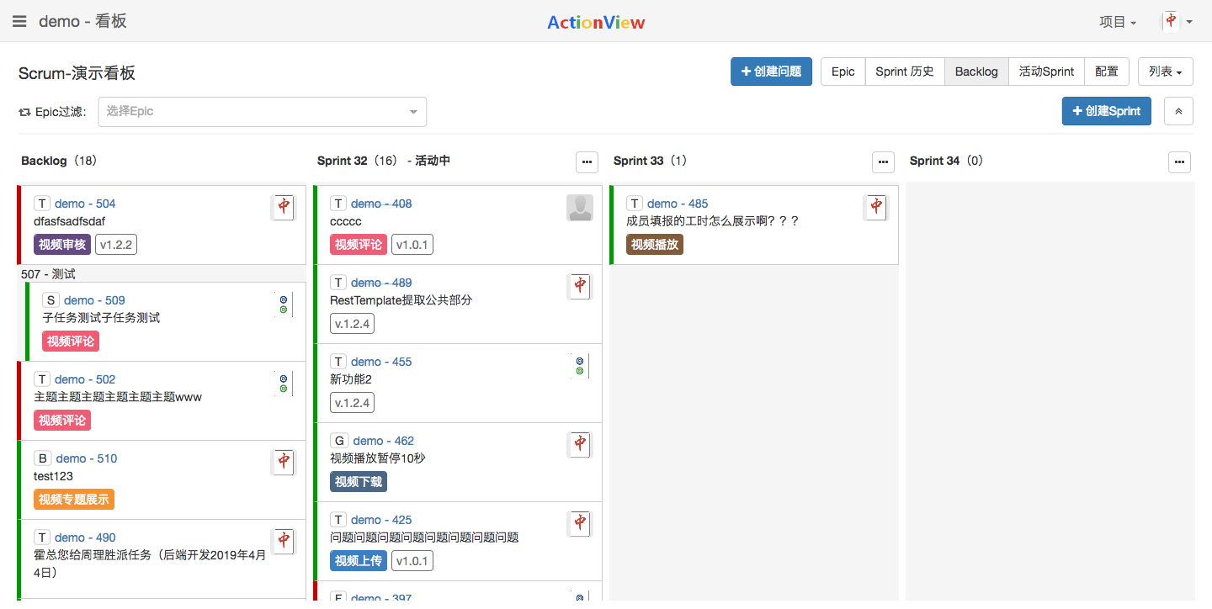
Task: Switch to the 配置 tab
Action: [x=1107, y=71]
